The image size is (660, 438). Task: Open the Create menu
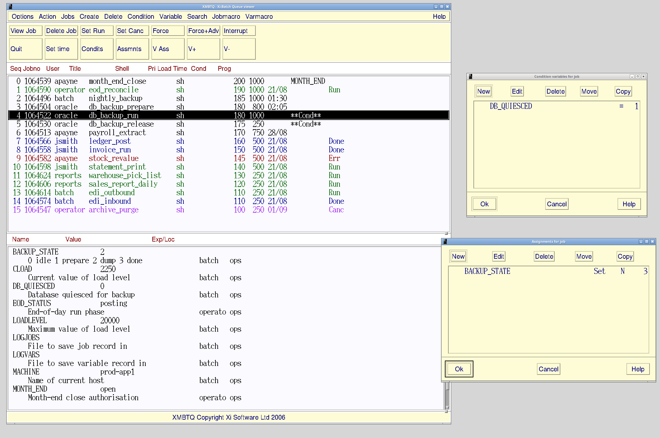coord(89,17)
